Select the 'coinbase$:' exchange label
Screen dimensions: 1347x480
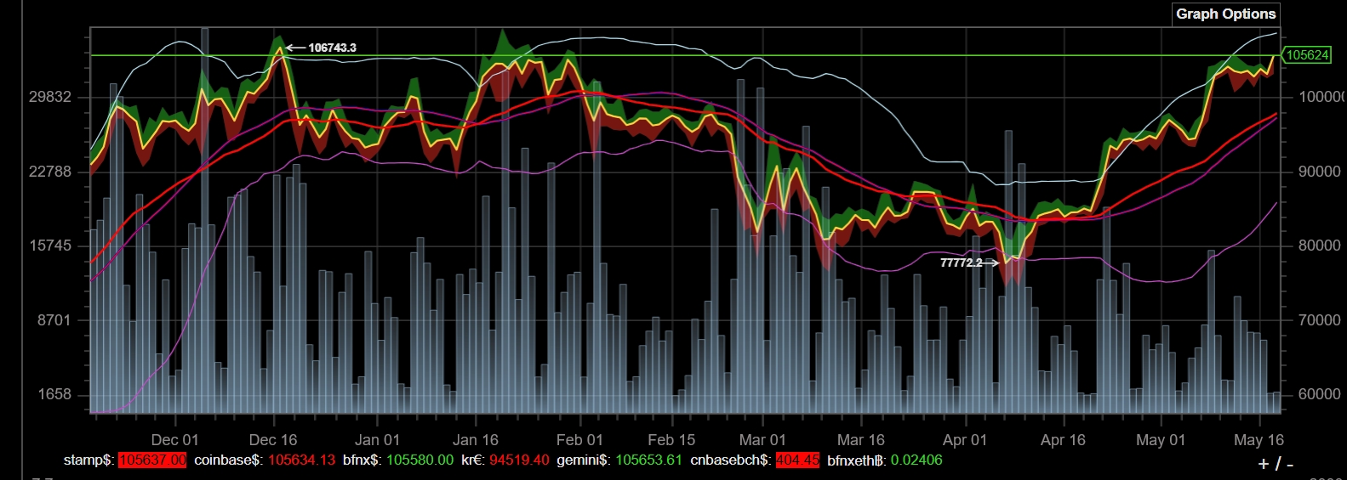[x=228, y=460]
